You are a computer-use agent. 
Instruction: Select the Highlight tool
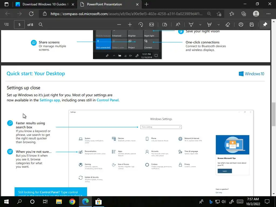(209, 25)
